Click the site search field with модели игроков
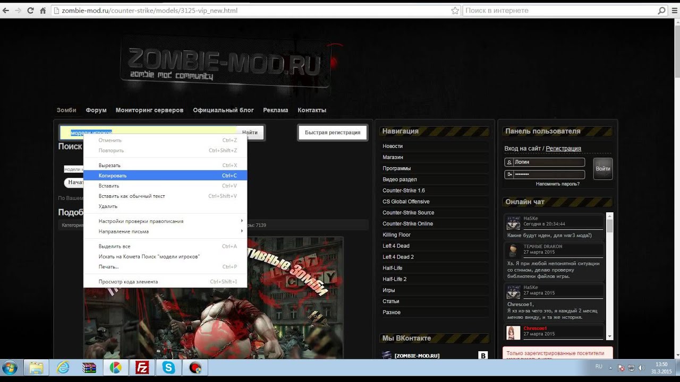The width and height of the screenshot is (680, 382). (x=149, y=133)
